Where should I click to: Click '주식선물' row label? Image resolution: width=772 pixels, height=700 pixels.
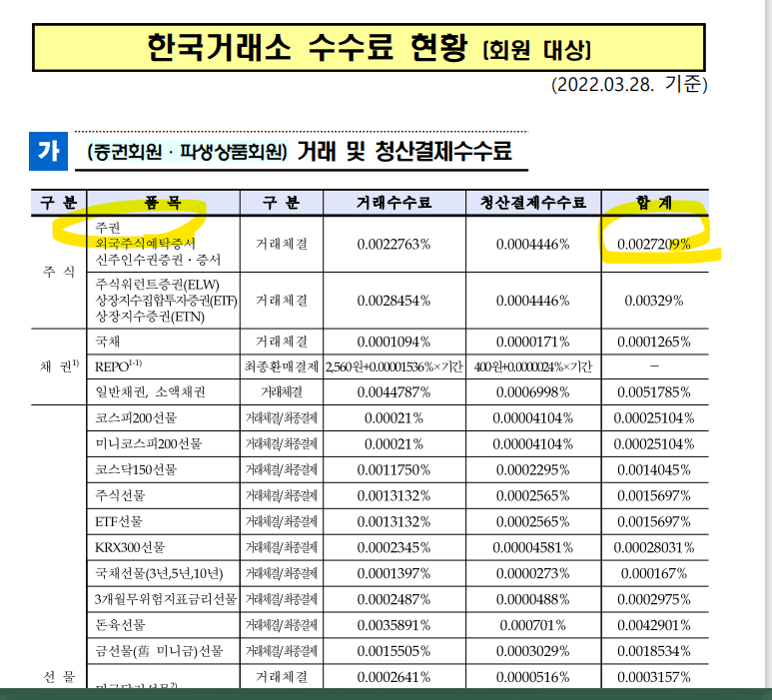(x=120, y=495)
